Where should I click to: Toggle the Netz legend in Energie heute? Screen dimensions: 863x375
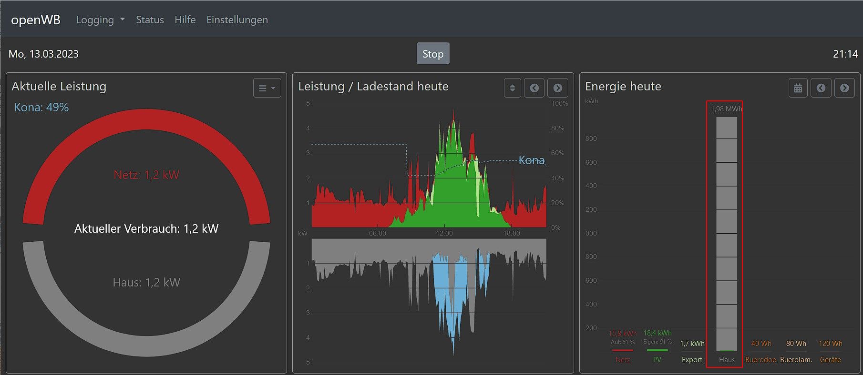tap(623, 360)
